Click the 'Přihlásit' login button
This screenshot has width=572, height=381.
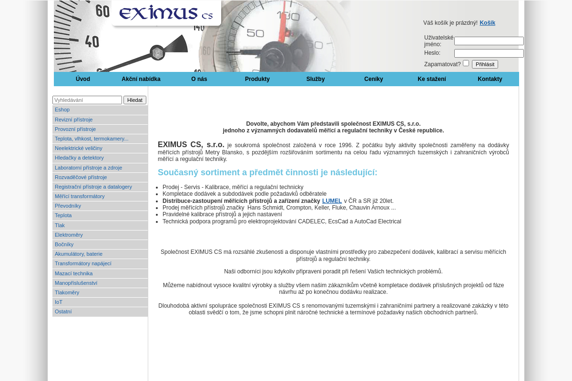485,64
